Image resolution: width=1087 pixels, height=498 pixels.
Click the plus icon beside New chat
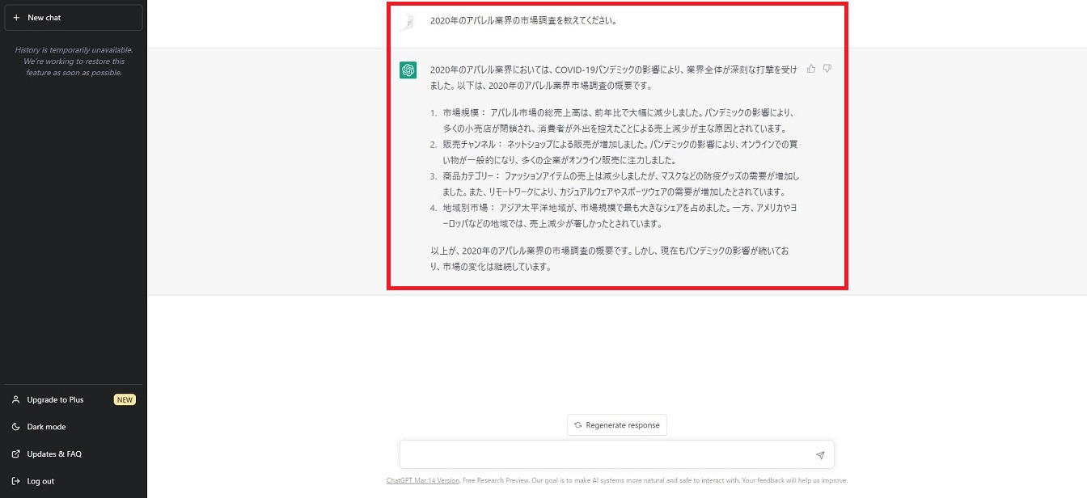click(x=16, y=18)
